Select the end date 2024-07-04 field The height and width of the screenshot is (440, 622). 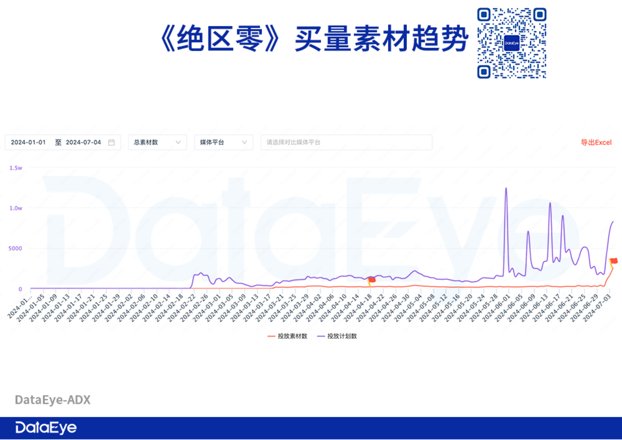83,143
